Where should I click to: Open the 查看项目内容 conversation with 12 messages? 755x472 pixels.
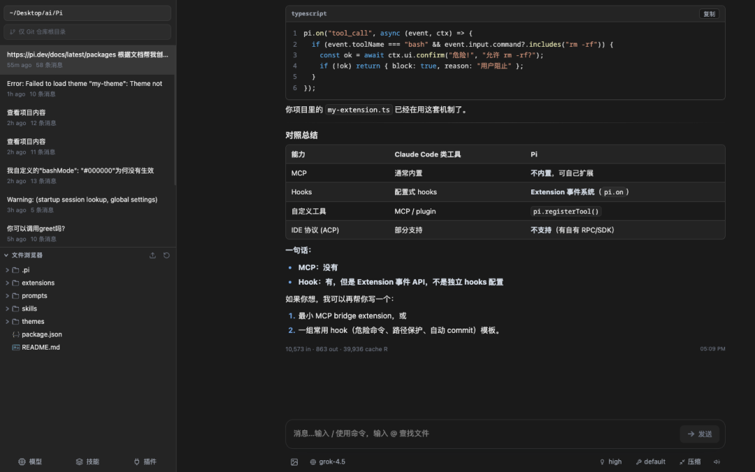[87, 117]
